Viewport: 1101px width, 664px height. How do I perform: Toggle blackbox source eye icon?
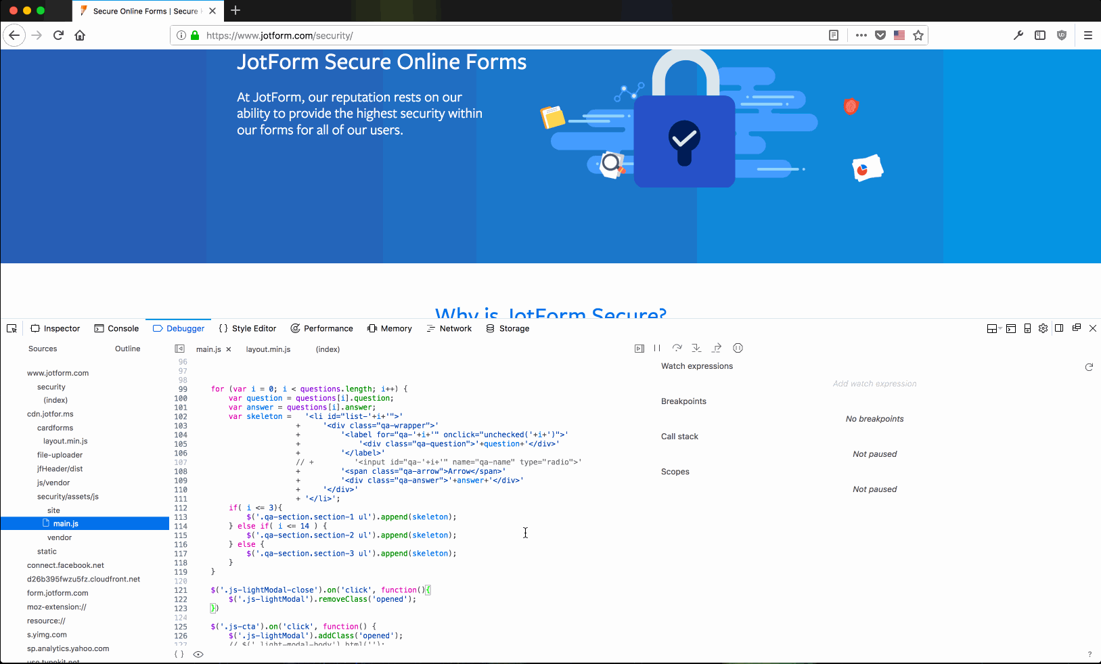coord(198,655)
